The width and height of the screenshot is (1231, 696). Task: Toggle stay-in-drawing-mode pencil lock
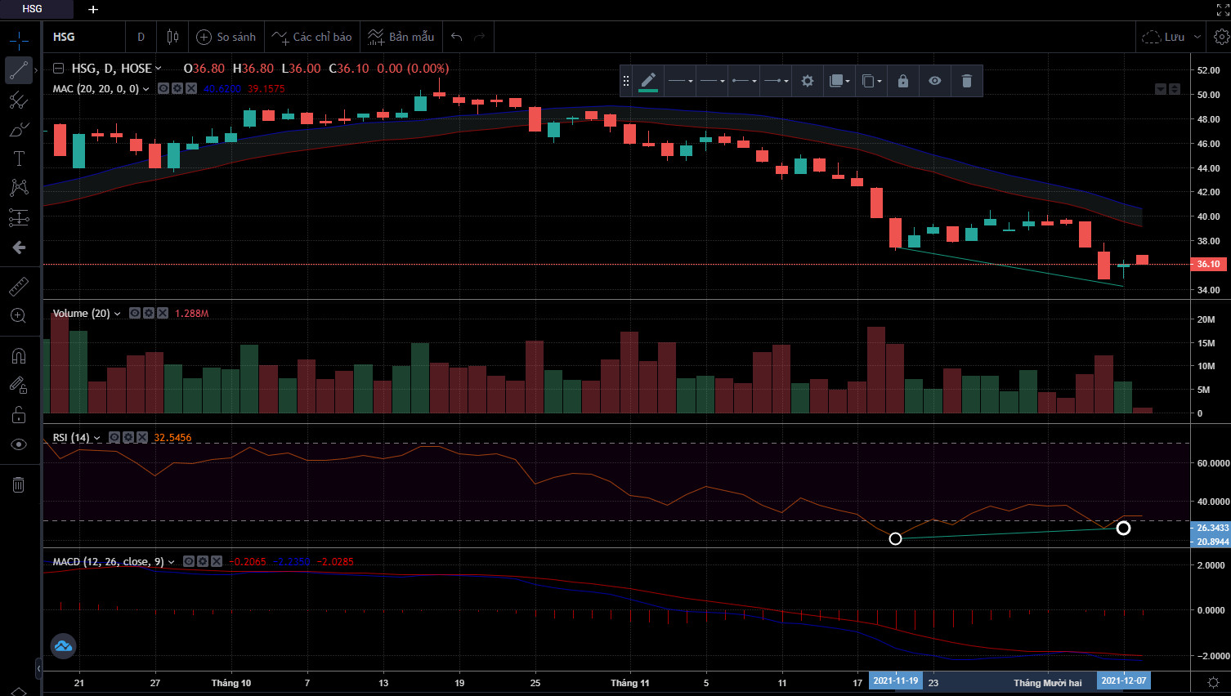point(19,385)
